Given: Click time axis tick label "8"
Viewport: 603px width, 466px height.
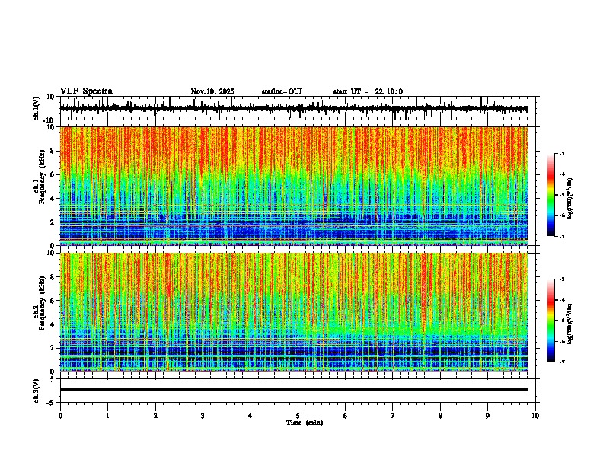Looking at the screenshot, I should point(440,416).
